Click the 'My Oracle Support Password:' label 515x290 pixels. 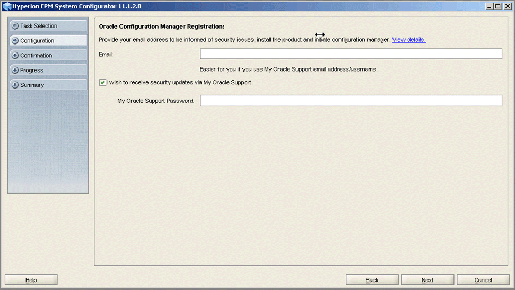[x=156, y=101]
